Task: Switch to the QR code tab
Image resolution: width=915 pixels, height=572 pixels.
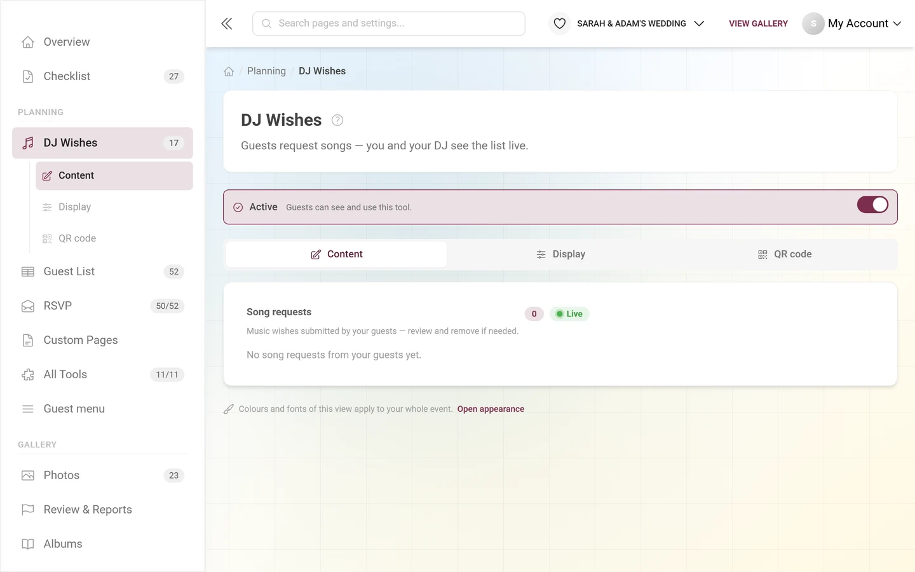Action: tap(785, 254)
